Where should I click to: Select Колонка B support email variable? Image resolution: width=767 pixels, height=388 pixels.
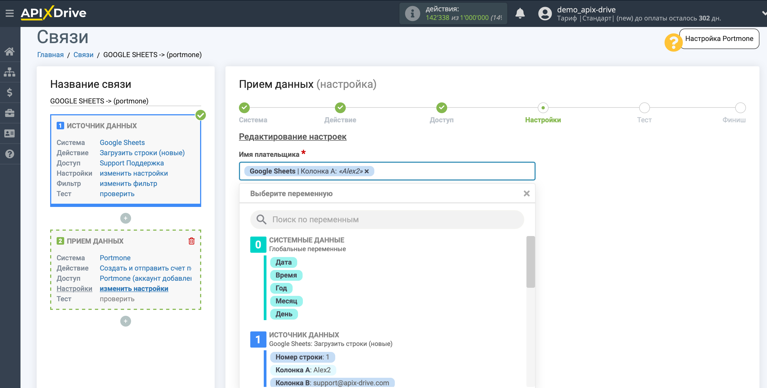[332, 383]
